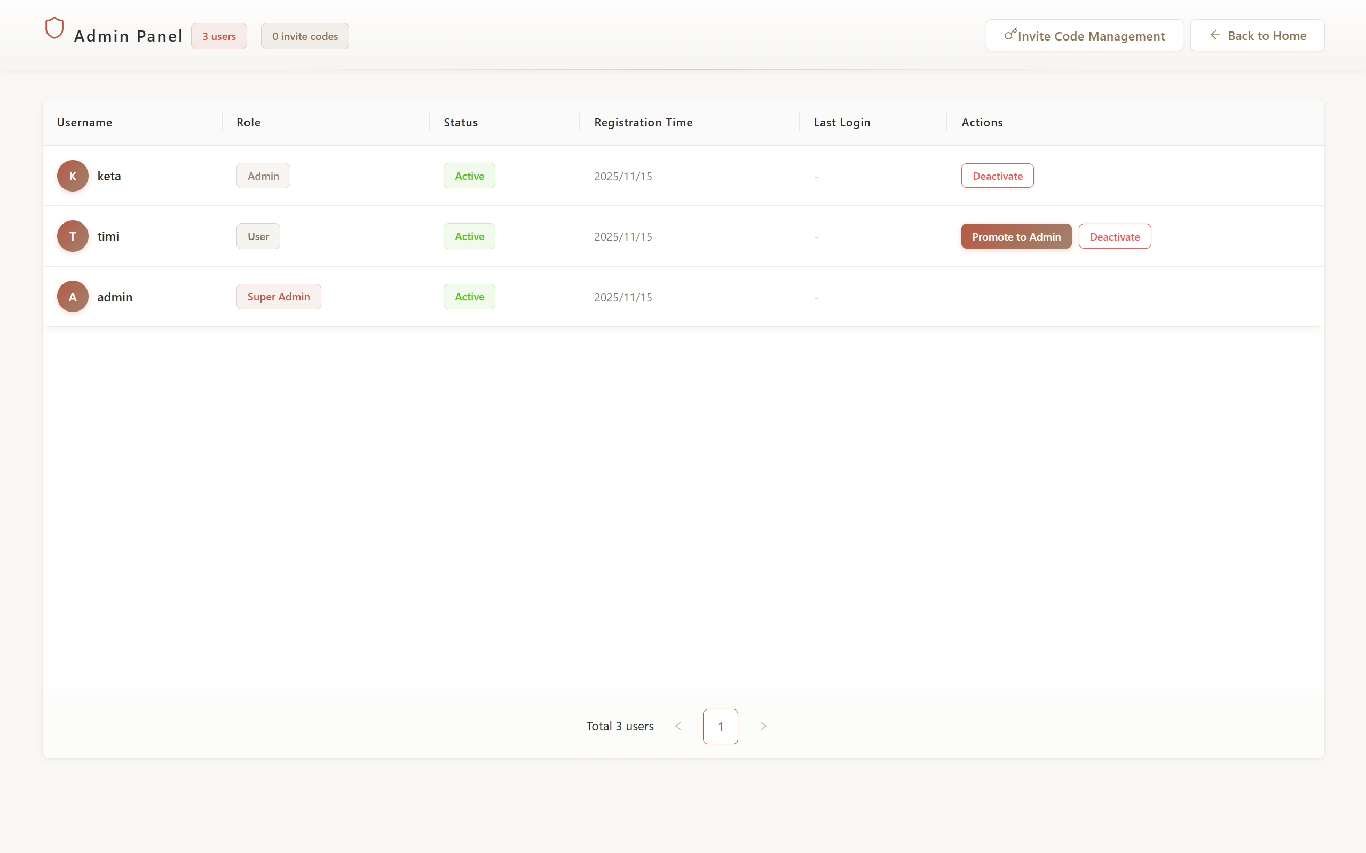Click Back to Home
This screenshot has width=1366, height=853.
(1267, 35)
